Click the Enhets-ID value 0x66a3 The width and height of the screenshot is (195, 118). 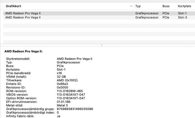tap(63, 84)
